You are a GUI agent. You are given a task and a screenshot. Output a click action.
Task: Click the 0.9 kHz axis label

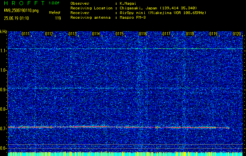[x=3, y=90]
